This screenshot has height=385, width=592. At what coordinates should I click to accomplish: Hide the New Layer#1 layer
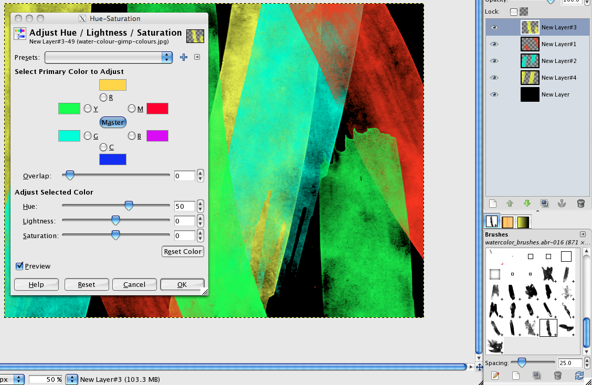(494, 44)
